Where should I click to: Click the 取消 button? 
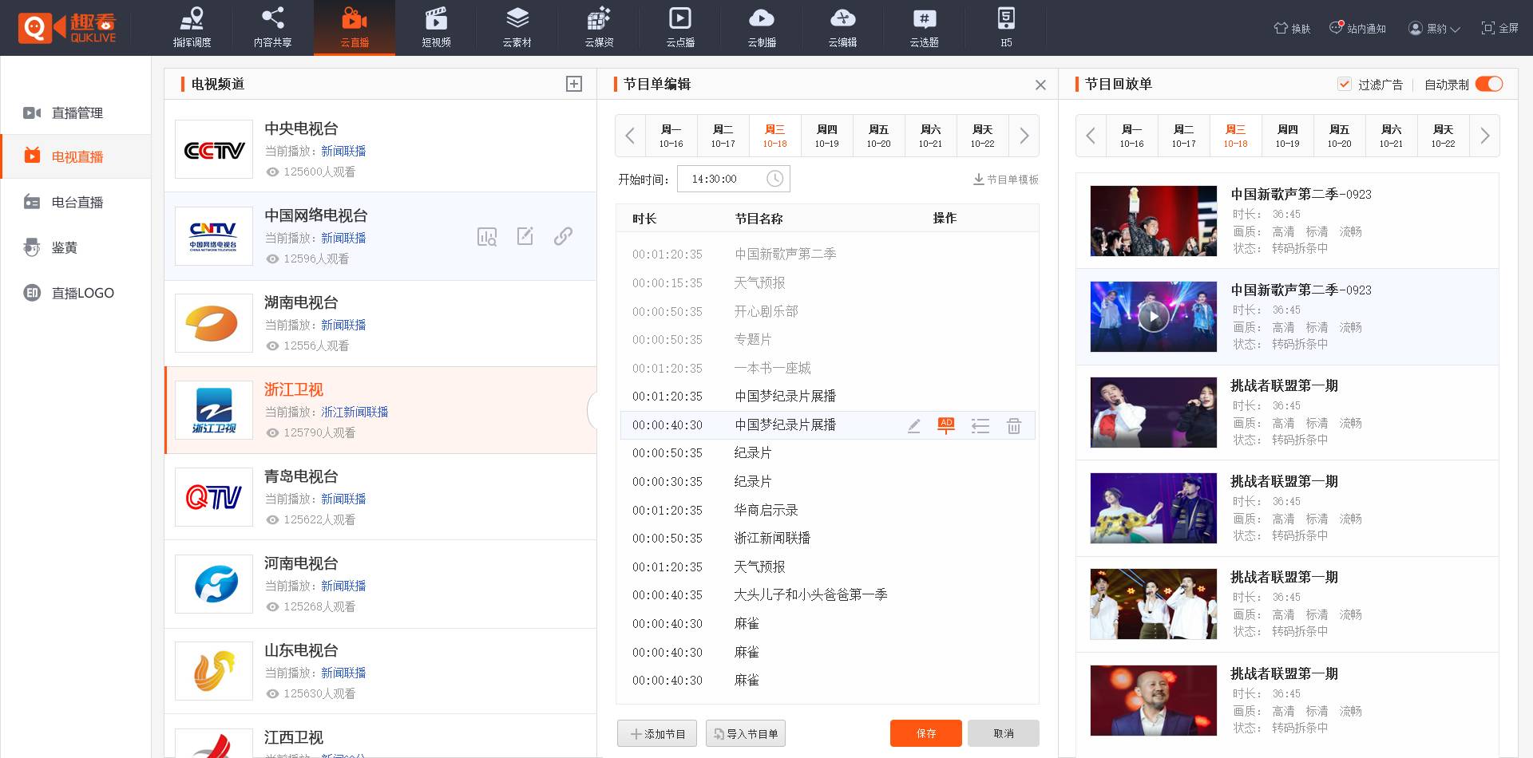coord(1004,733)
